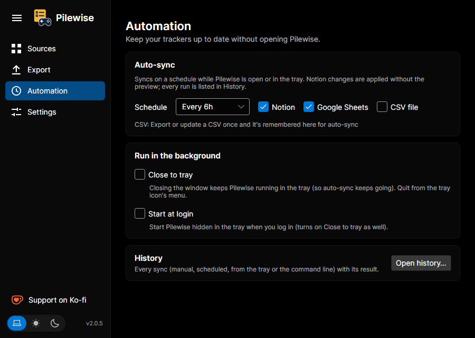Switch to system theme laptop icon
This screenshot has height=338, width=475.
point(17,323)
